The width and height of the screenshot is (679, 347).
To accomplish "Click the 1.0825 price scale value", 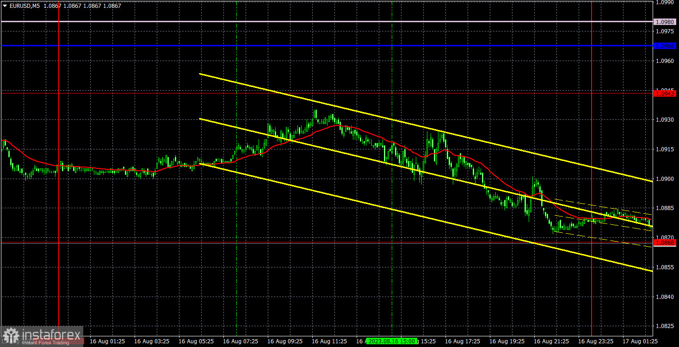I will coord(666,326).
